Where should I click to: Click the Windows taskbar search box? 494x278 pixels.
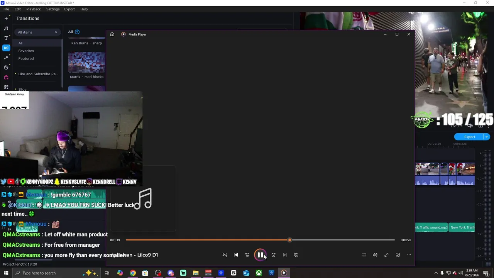pyautogui.click(x=57, y=273)
